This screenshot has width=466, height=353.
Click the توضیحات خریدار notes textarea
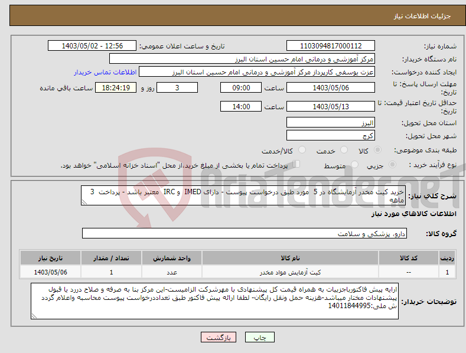(x=214, y=301)
